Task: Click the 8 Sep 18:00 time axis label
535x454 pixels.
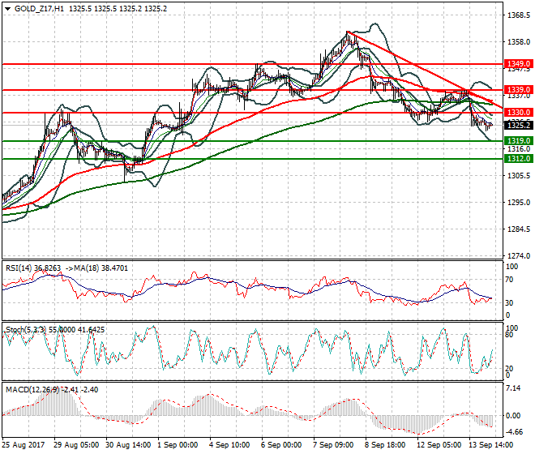Action: [x=385, y=445]
